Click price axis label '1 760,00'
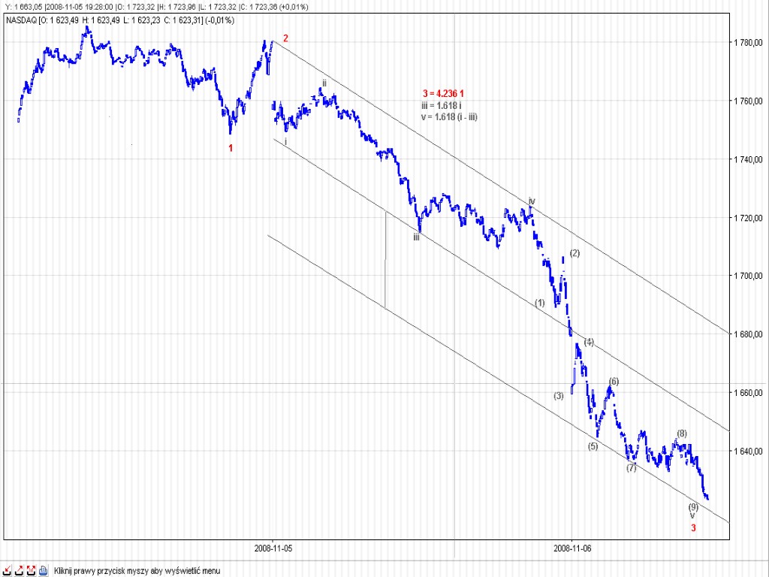Image resolution: width=769 pixels, height=577 pixels. pyautogui.click(x=749, y=101)
